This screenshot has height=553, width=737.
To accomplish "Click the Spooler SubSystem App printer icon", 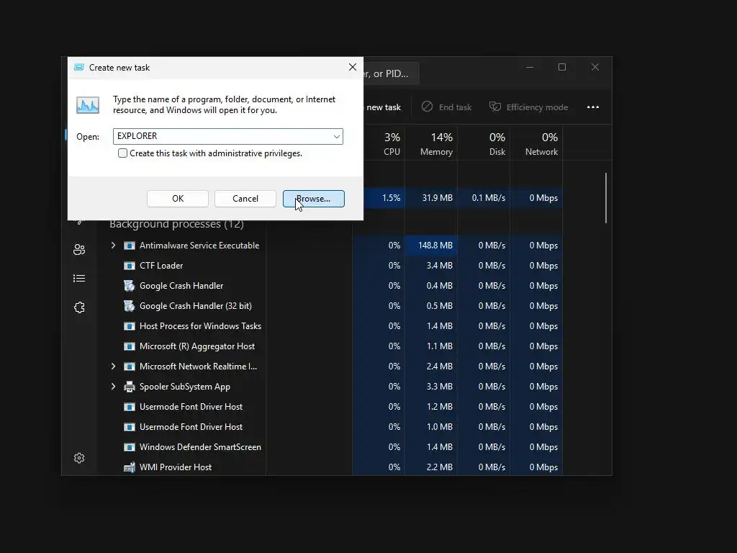I will pyautogui.click(x=130, y=387).
